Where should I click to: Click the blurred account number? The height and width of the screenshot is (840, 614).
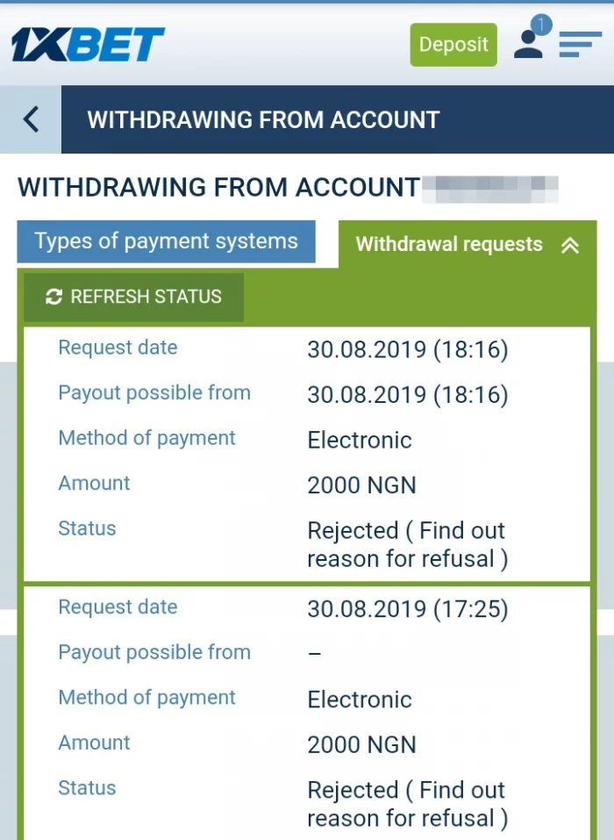[x=491, y=189]
